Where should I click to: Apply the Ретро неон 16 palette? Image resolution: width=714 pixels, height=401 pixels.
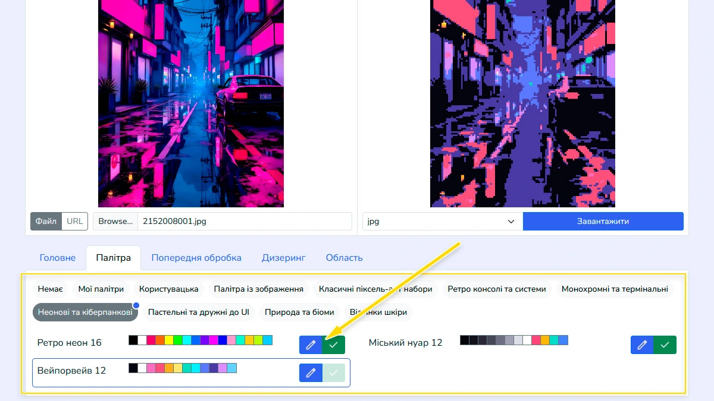coord(333,345)
